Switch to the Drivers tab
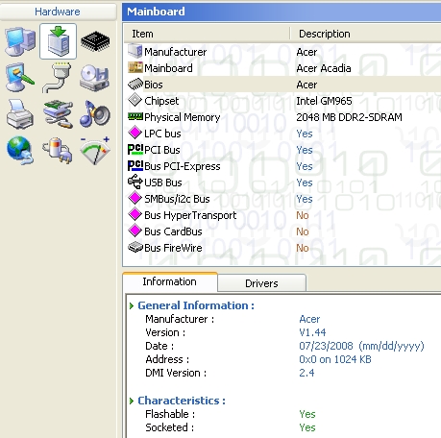 [x=261, y=283]
